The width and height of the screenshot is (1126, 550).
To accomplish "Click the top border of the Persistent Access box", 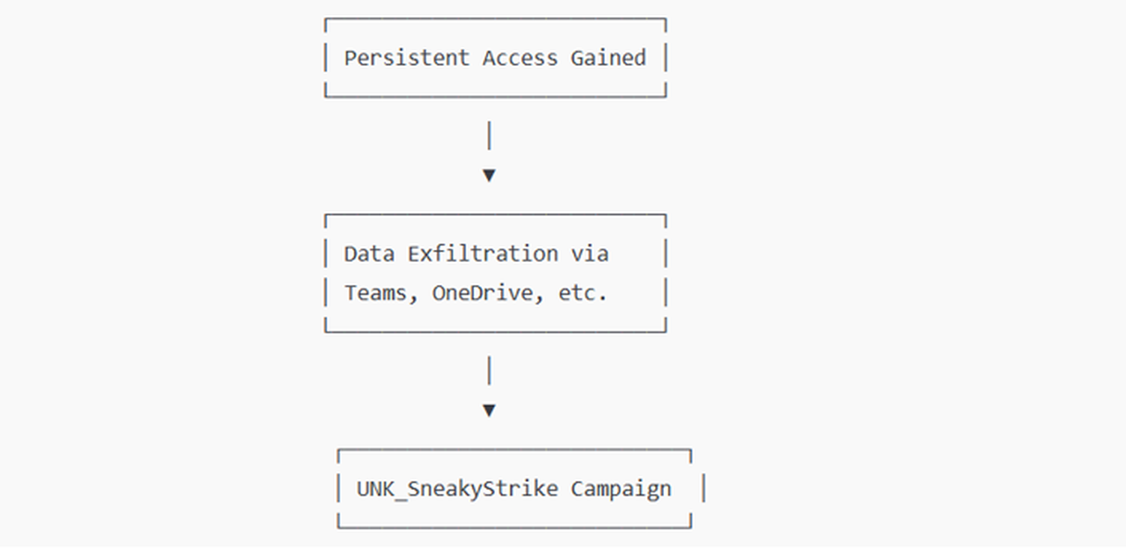I will [x=495, y=19].
